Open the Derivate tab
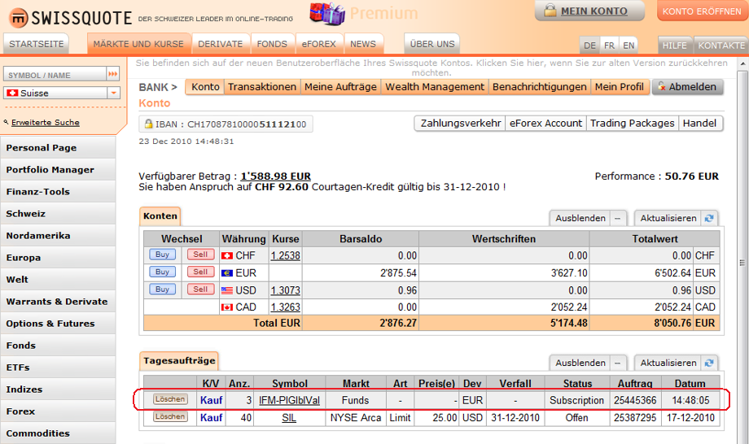The image size is (749, 444). 220,44
